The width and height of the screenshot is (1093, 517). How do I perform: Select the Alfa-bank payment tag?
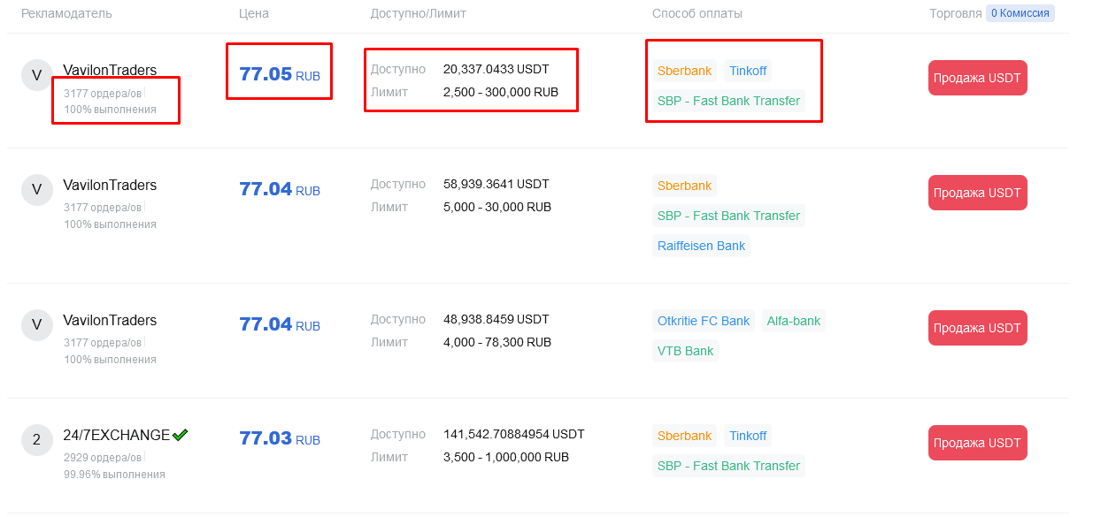793,321
